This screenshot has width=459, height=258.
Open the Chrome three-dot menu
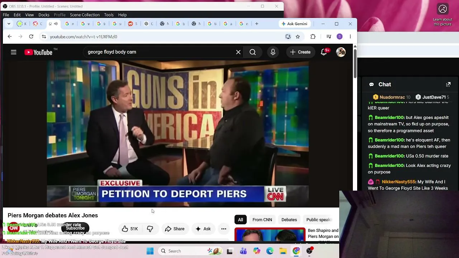pos(350,37)
